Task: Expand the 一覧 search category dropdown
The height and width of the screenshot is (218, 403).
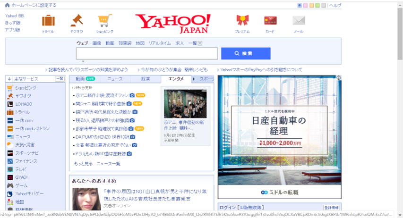Action: point(200,43)
